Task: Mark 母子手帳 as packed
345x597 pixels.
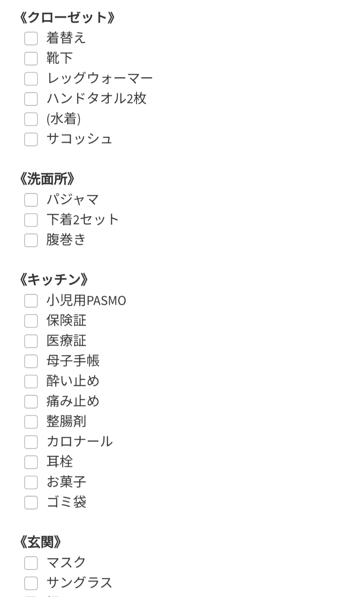Action: coord(31,361)
